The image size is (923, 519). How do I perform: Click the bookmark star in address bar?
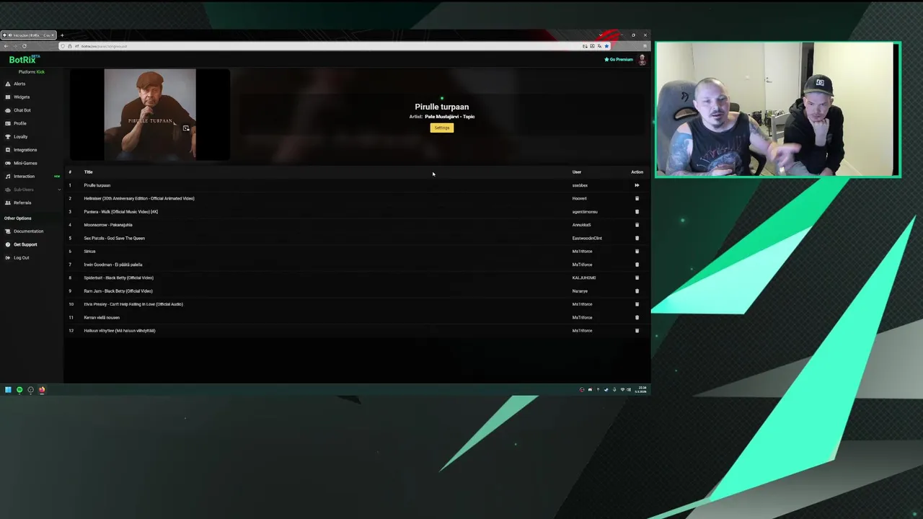point(606,46)
